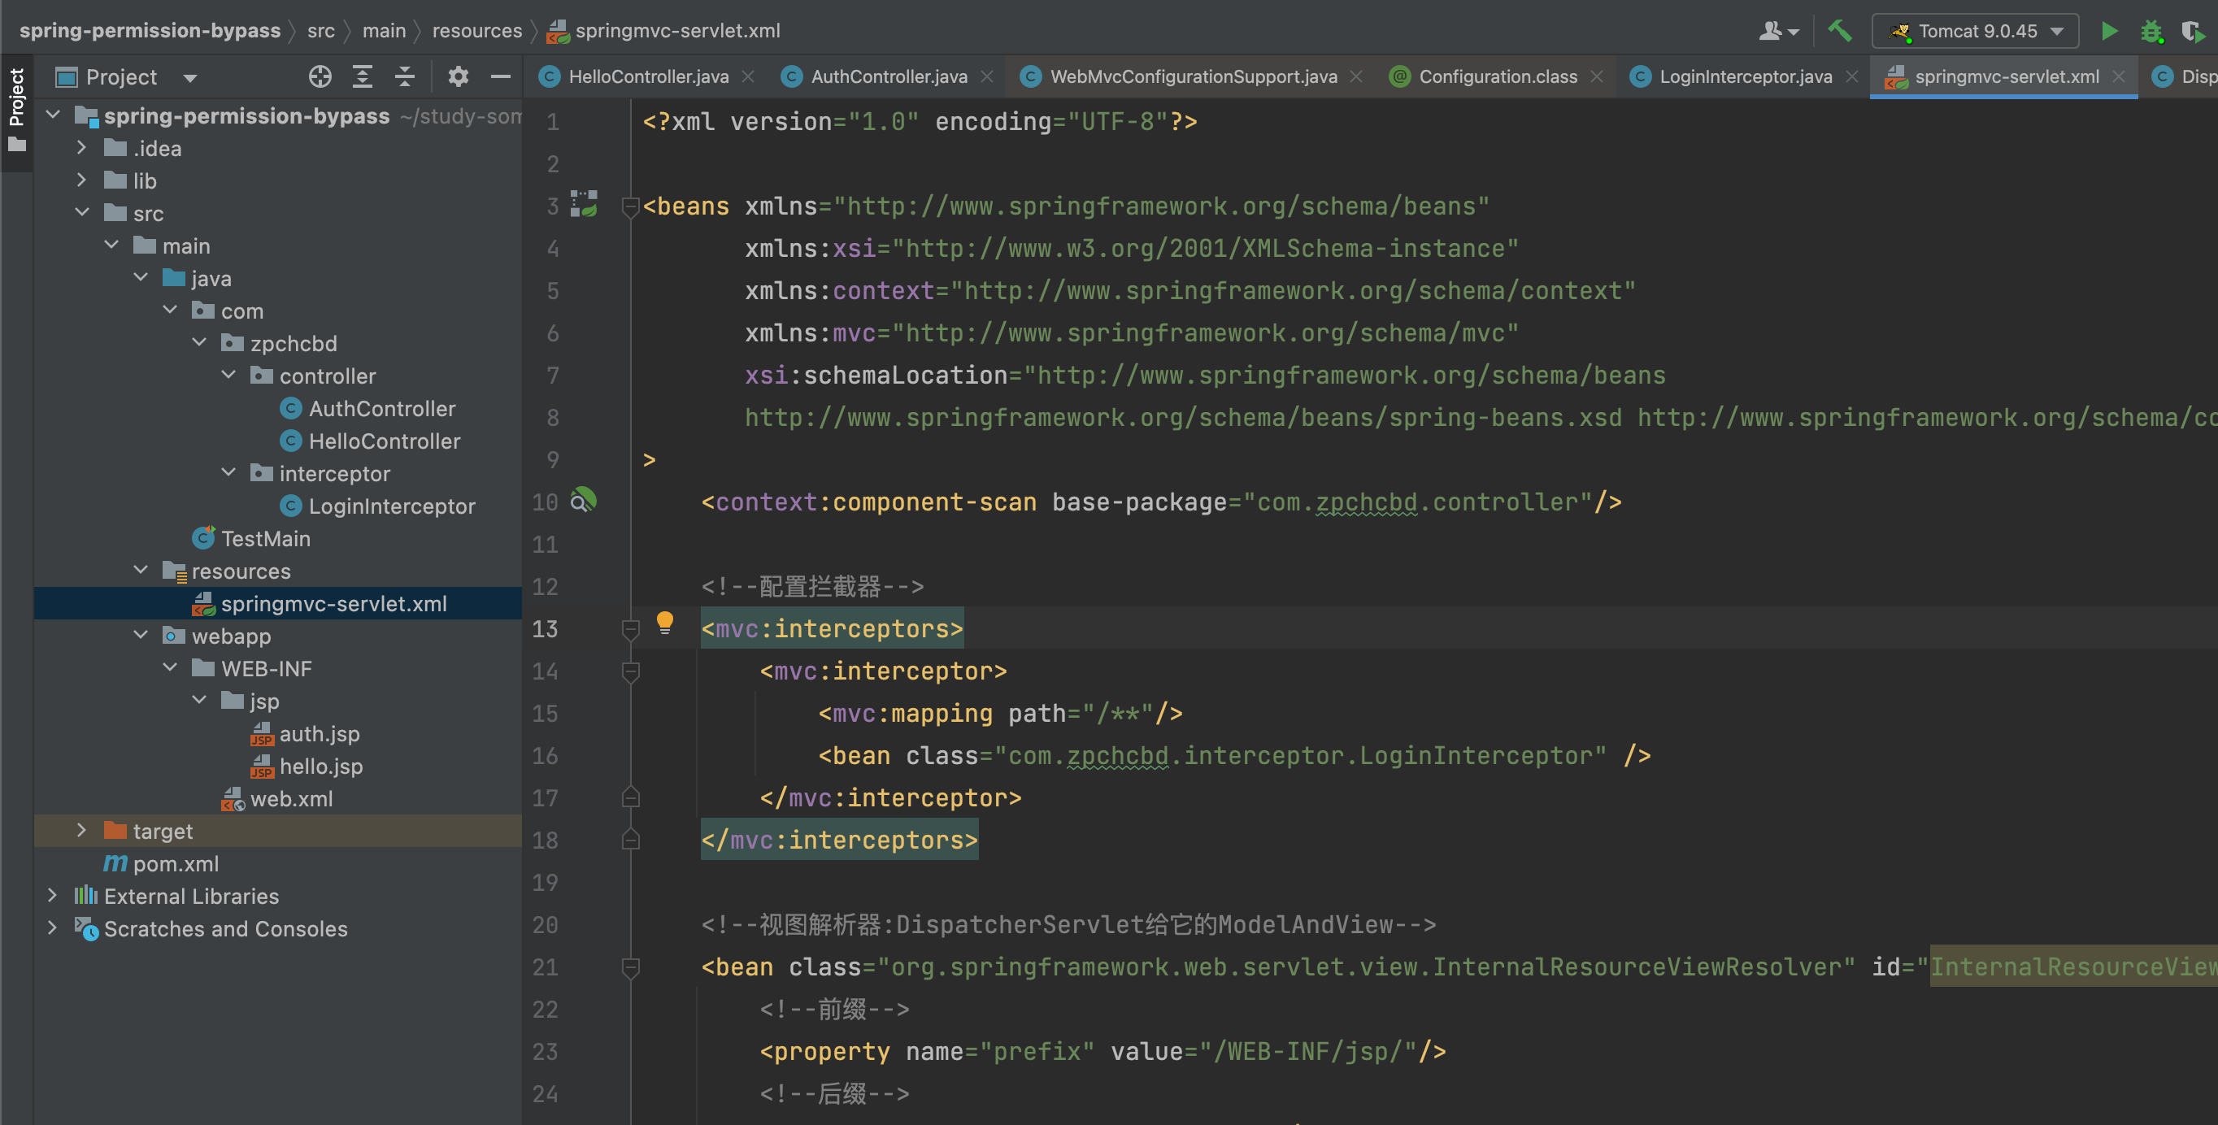Expand External Libraries node
The height and width of the screenshot is (1125, 2218).
[x=52, y=895]
